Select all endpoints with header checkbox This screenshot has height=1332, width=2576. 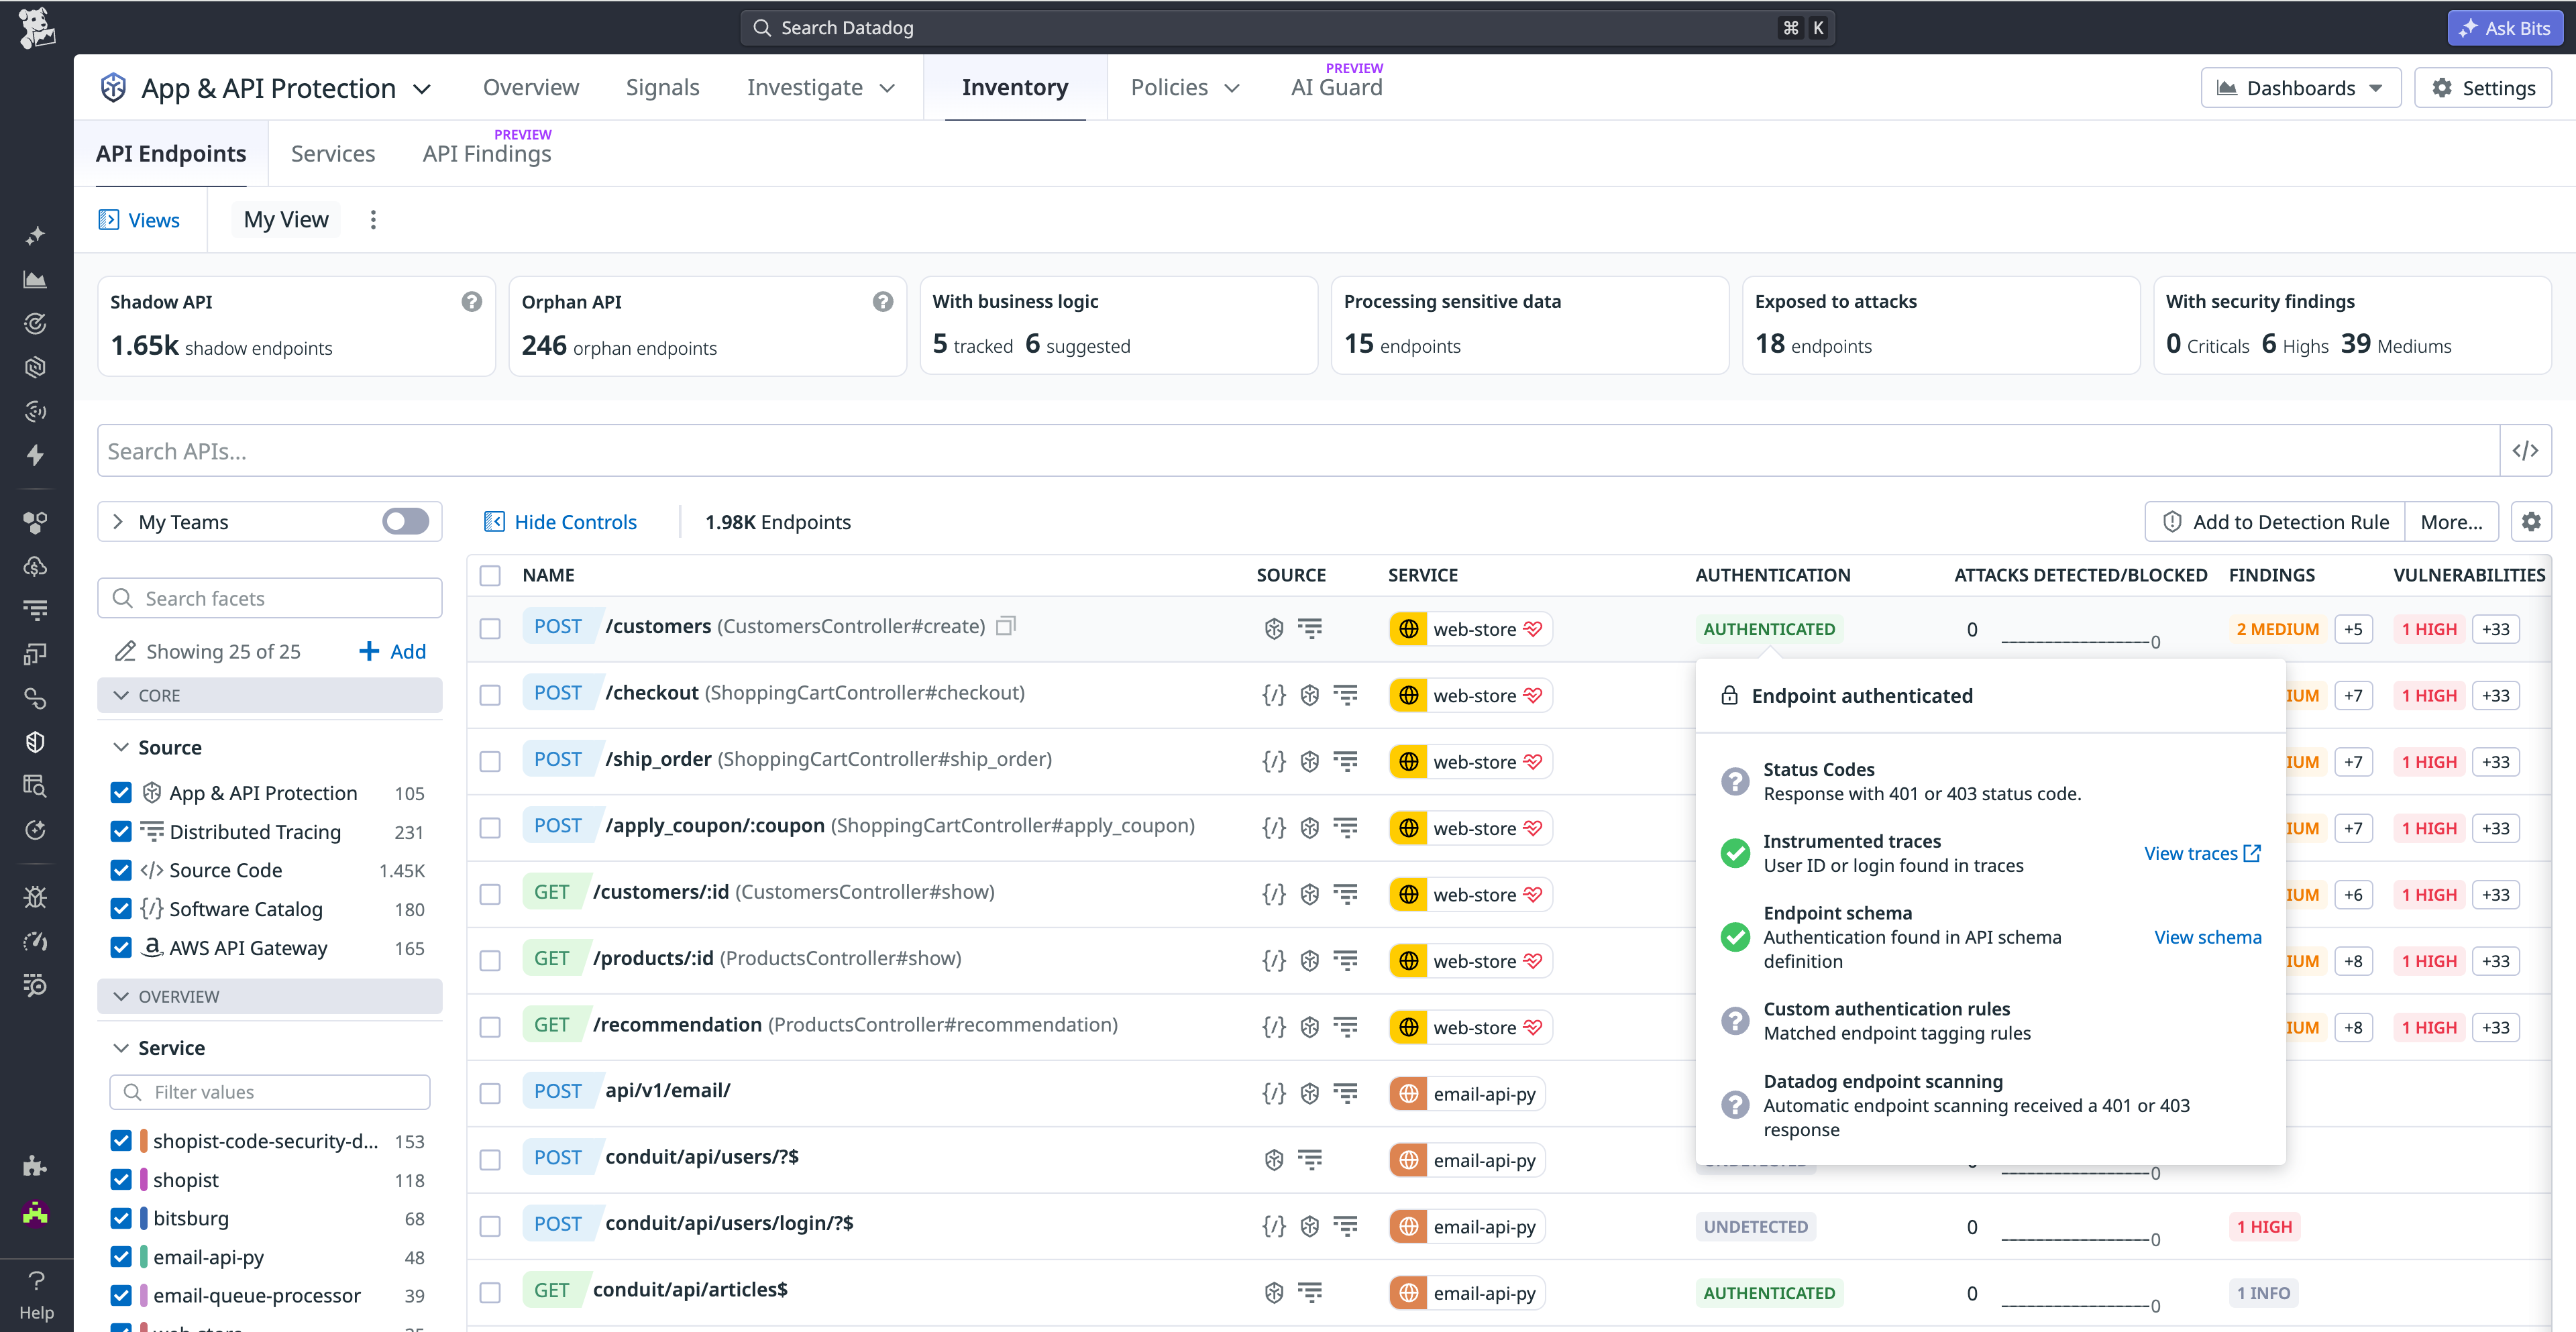point(490,575)
